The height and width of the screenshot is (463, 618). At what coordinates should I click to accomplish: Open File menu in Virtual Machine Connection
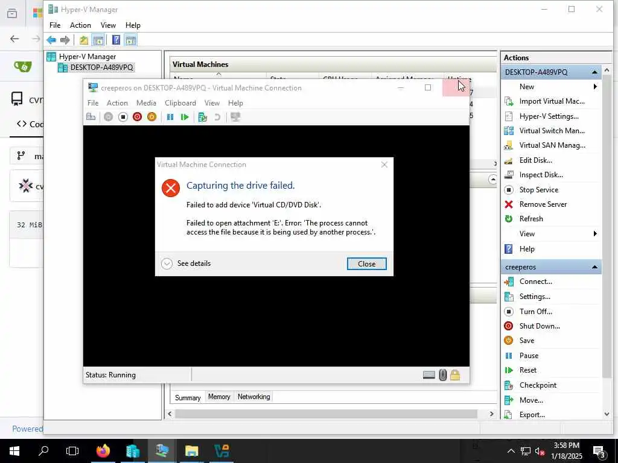click(93, 102)
